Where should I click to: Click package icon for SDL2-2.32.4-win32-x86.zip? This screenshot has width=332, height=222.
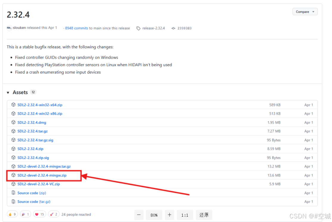click(13, 114)
